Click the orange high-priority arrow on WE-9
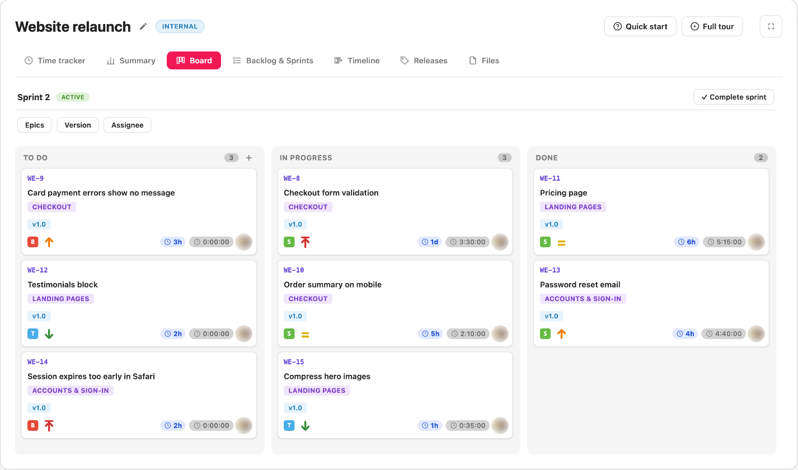Screen dimensions: 798x470 (x=49, y=242)
